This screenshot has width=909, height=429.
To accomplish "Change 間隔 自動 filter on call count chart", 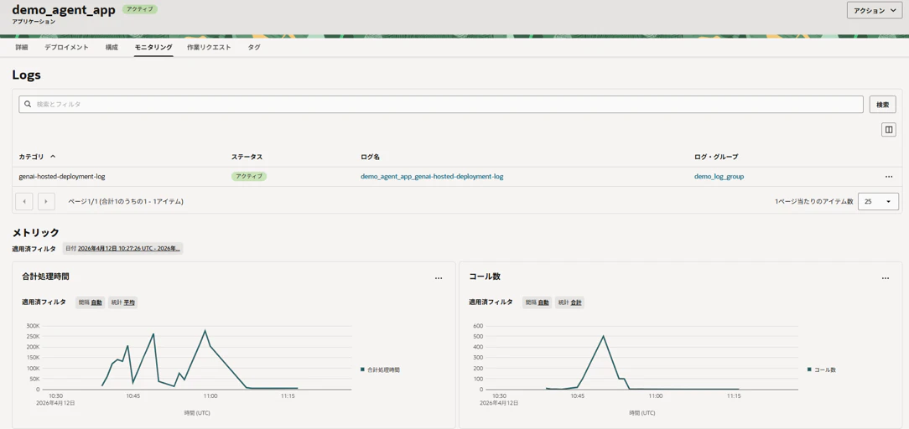I will pos(537,302).
